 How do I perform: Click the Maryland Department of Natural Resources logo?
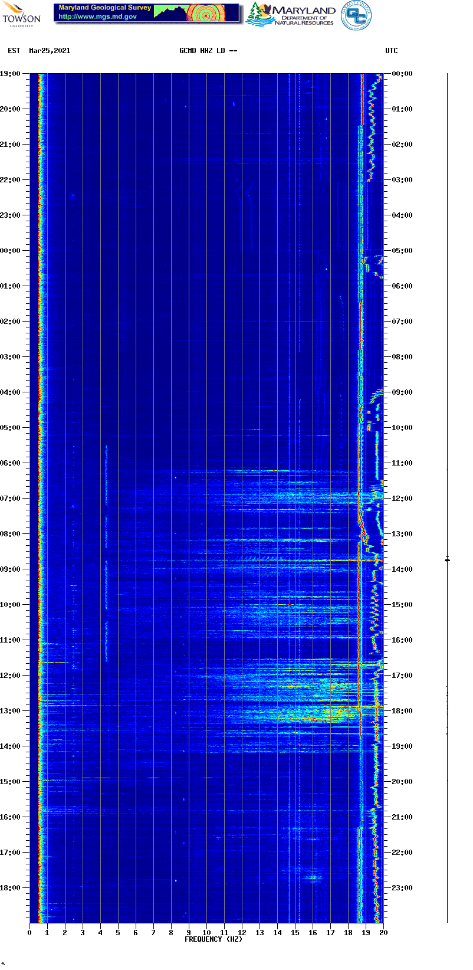(291, 14)
